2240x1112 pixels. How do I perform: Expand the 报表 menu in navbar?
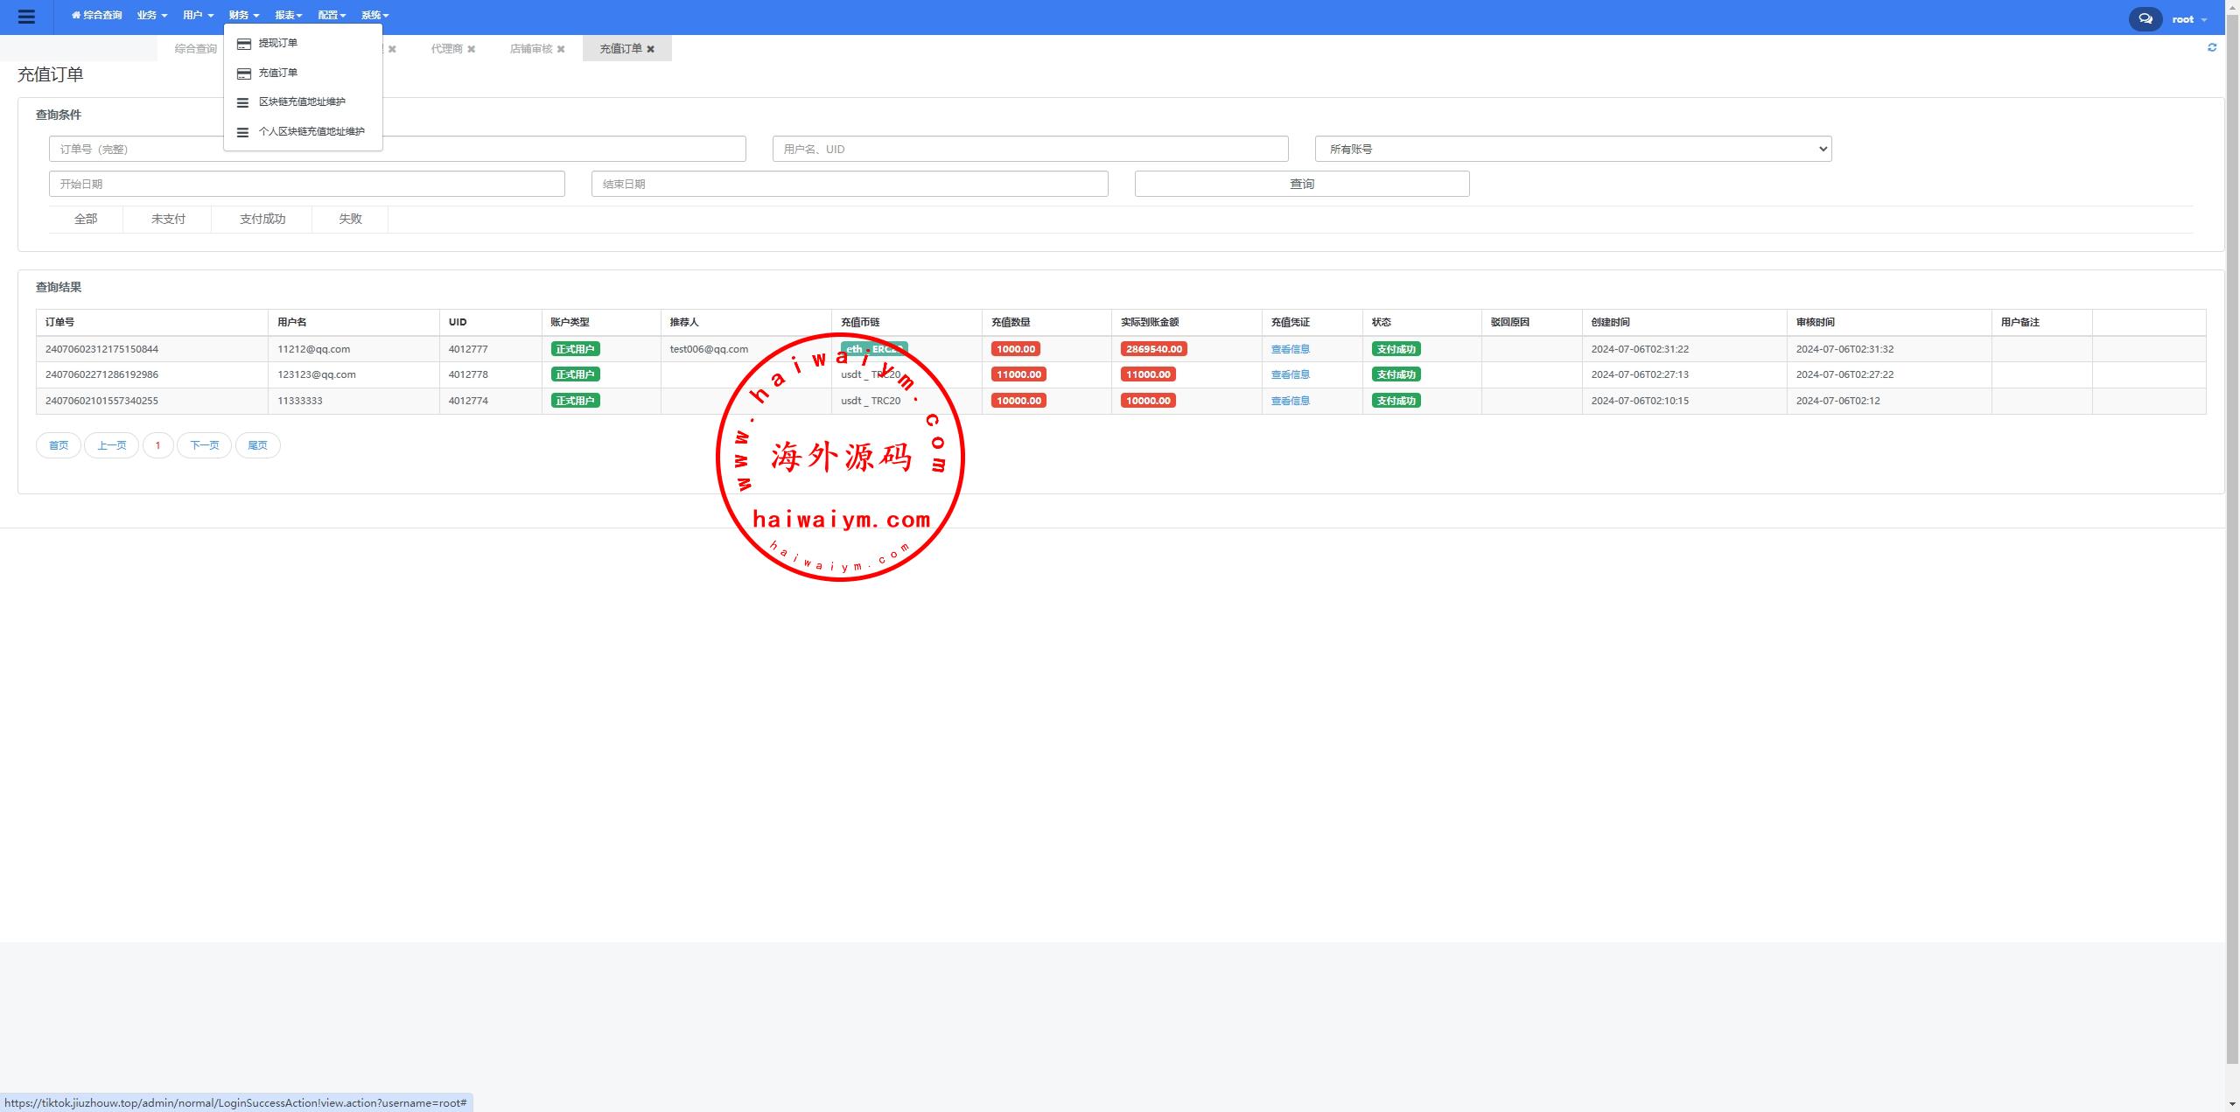(x=288, y=15)
